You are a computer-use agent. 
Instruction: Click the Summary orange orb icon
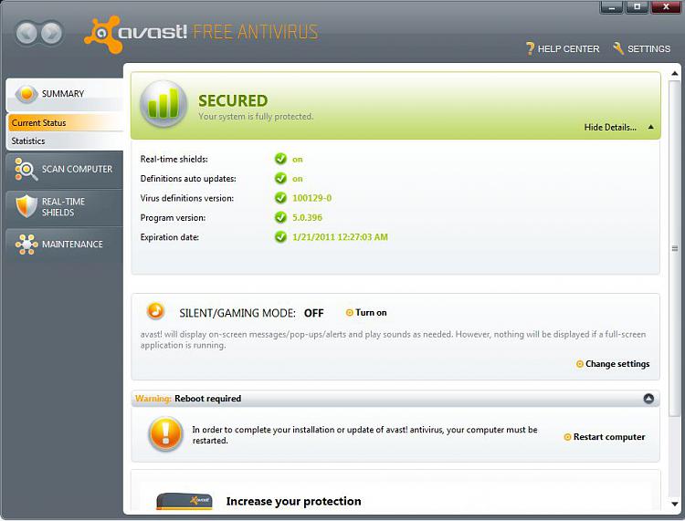[26, 93]
